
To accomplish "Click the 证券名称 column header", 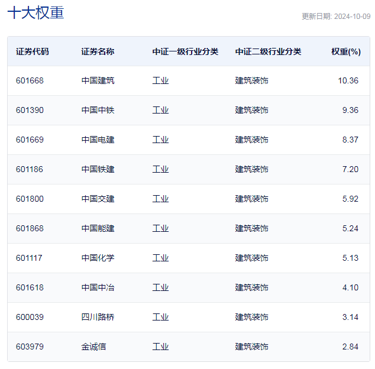I will [x=98, y=51].
